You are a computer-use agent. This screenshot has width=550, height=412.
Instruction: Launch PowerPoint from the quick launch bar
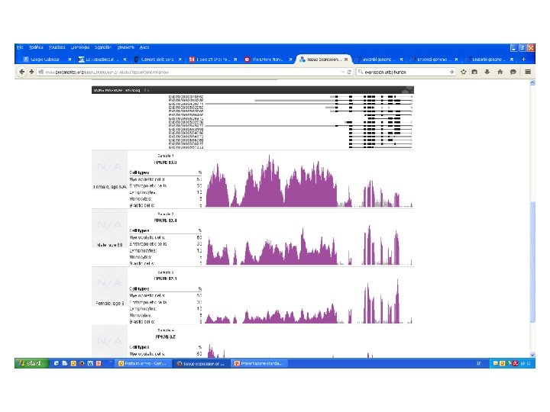click(99, 363)
